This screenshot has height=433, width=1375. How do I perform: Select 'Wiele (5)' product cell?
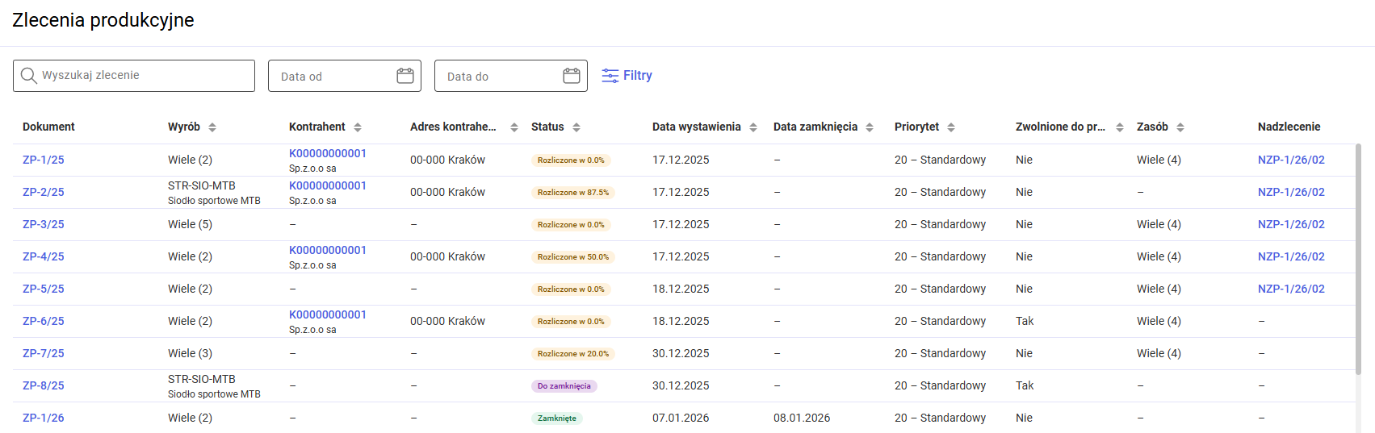[x=190, y=224]
